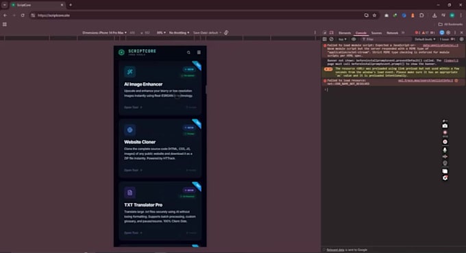Image resolution: width=466 pixels, height=253 pixels.
Task: Open the source link of first module script error
Action: (x=441, y=45)
